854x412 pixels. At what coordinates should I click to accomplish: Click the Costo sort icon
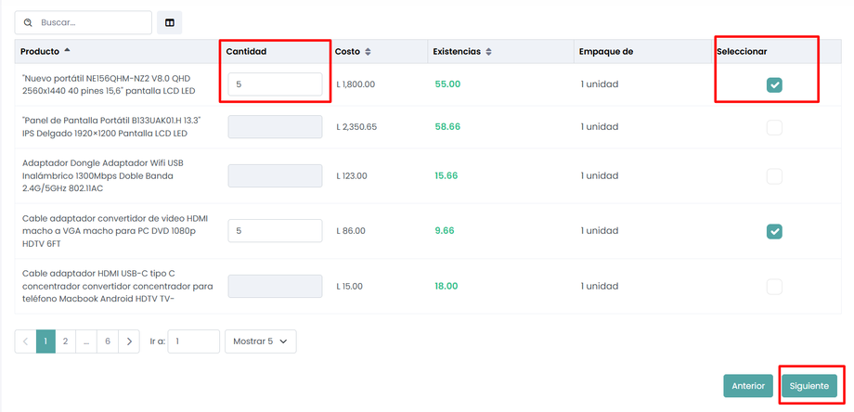pos(368,52)
